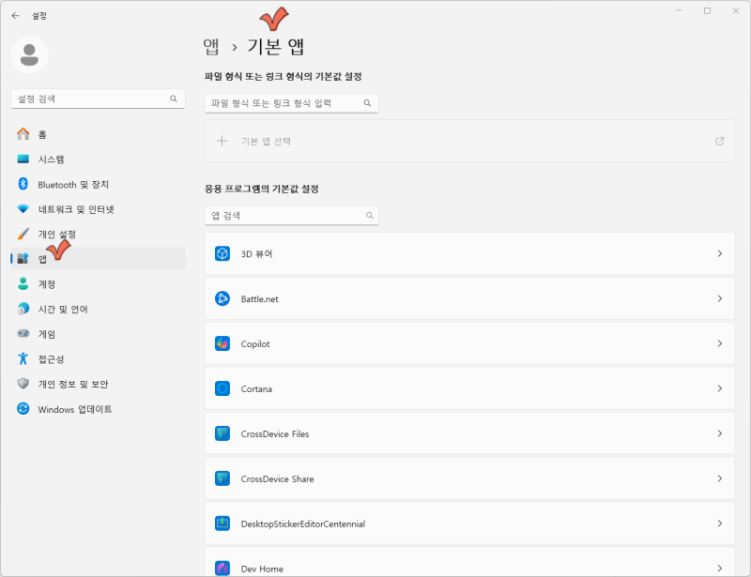Viewport: 751px width, 577px height.
Task: Click the CrossDevice Share app icon
Action: (x=222, y=478)
